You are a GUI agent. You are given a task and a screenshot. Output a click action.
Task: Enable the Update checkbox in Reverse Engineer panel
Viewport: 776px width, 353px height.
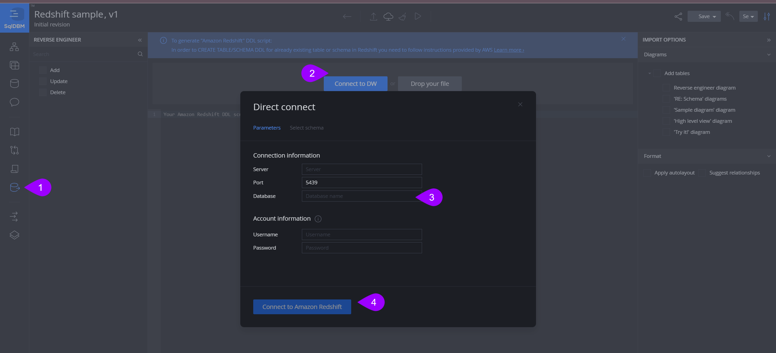click(x=42, y=81)
